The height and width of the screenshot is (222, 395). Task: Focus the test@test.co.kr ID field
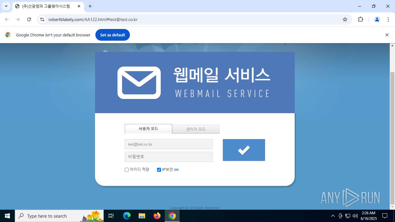pos(168,144)
